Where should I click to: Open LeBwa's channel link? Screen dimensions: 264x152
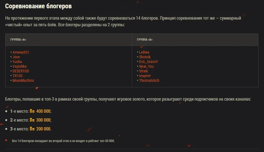(x=144, y=52)
